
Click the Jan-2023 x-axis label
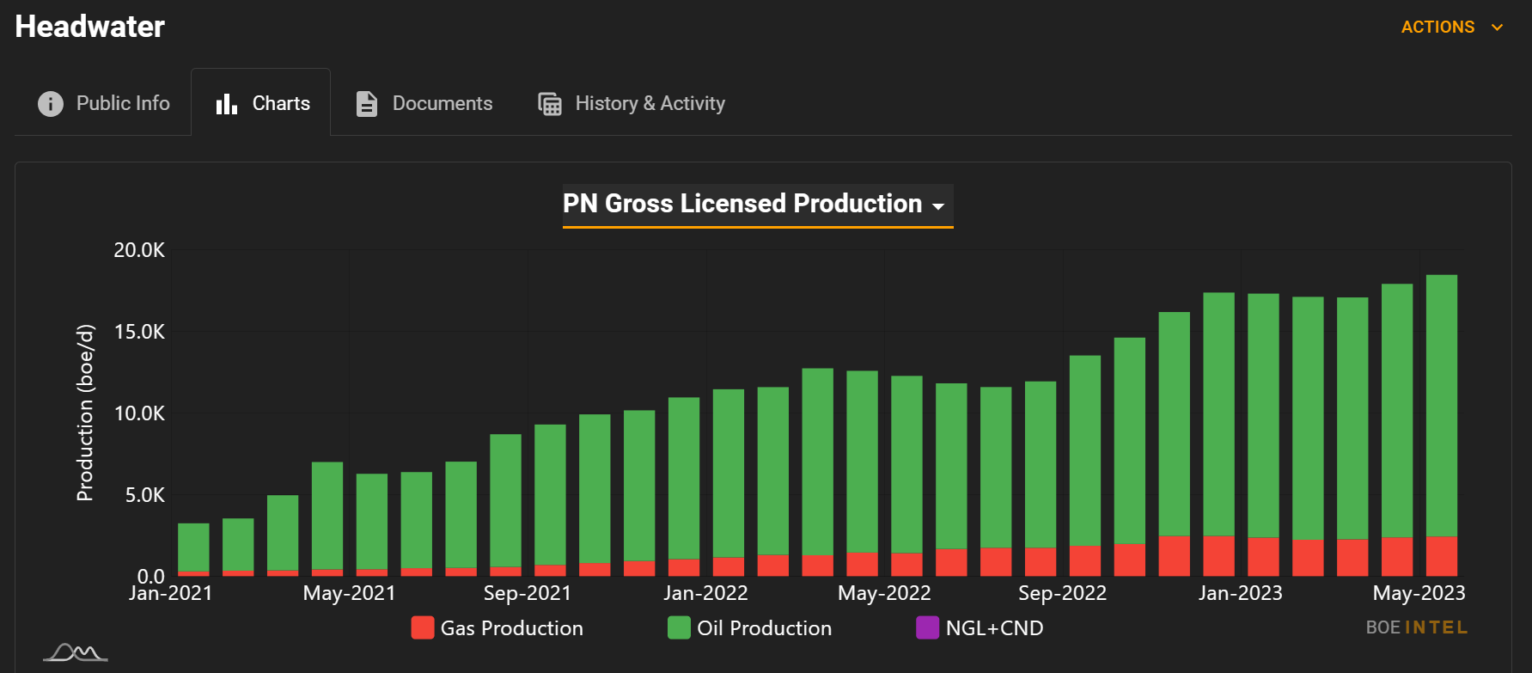[x=1240, y=593]
